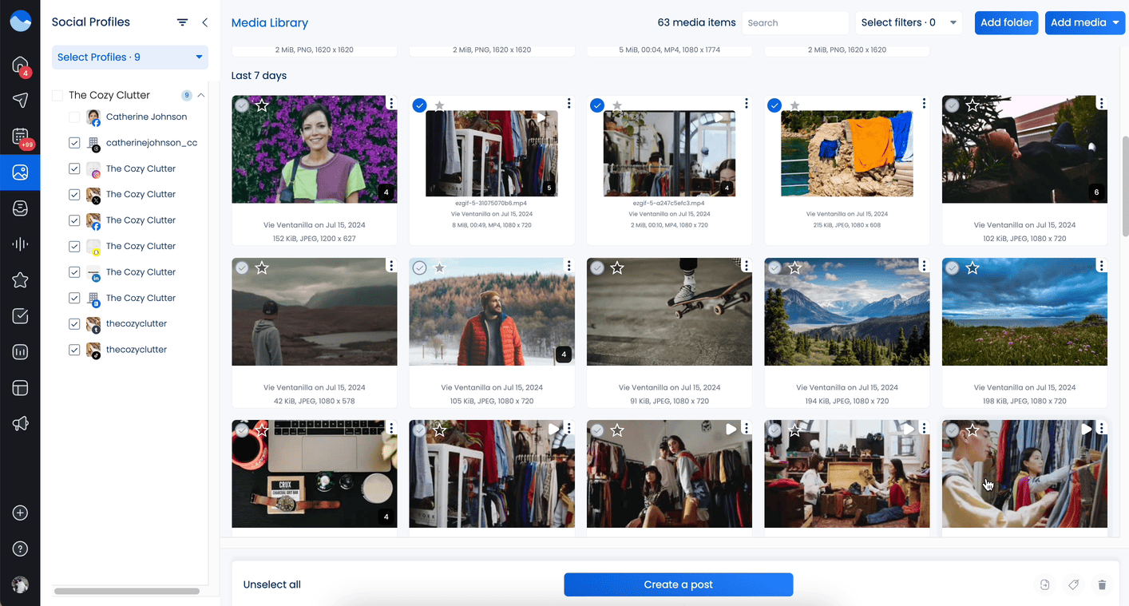Open the Media Library sidebar tab

[20, 172]
